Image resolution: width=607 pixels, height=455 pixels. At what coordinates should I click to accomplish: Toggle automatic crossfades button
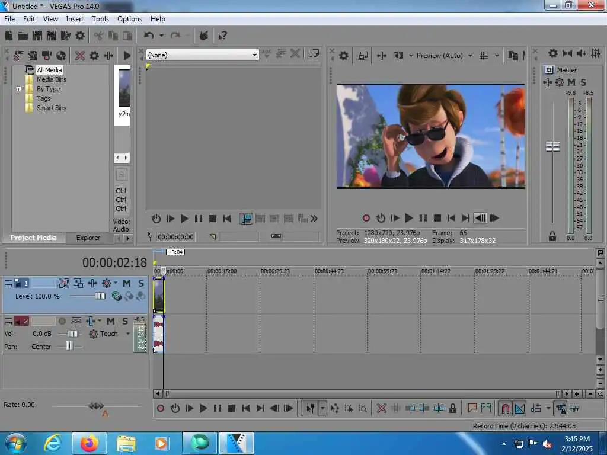click(x=519, y=408)
